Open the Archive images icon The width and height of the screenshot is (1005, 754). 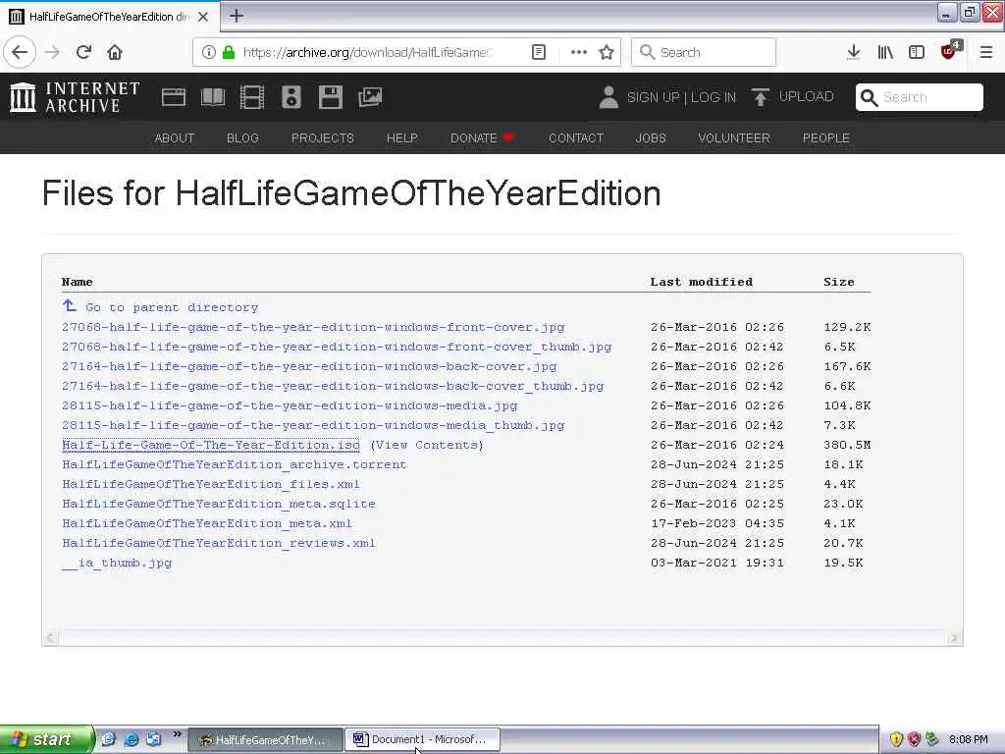tap(370, 97)
